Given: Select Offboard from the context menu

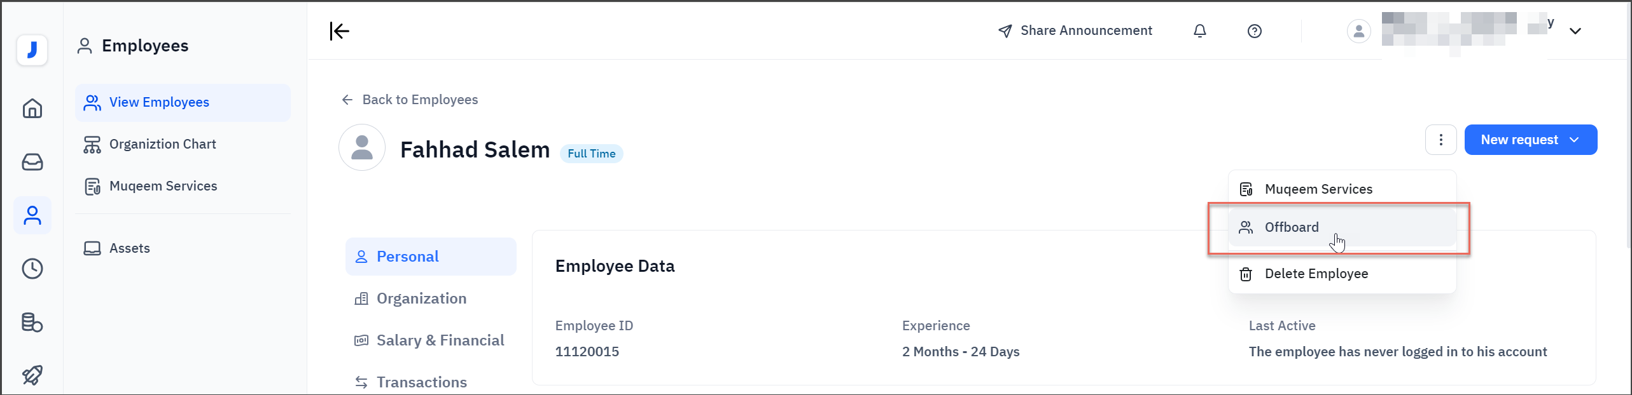Looking at the screenshot, I should (1292, 227).
